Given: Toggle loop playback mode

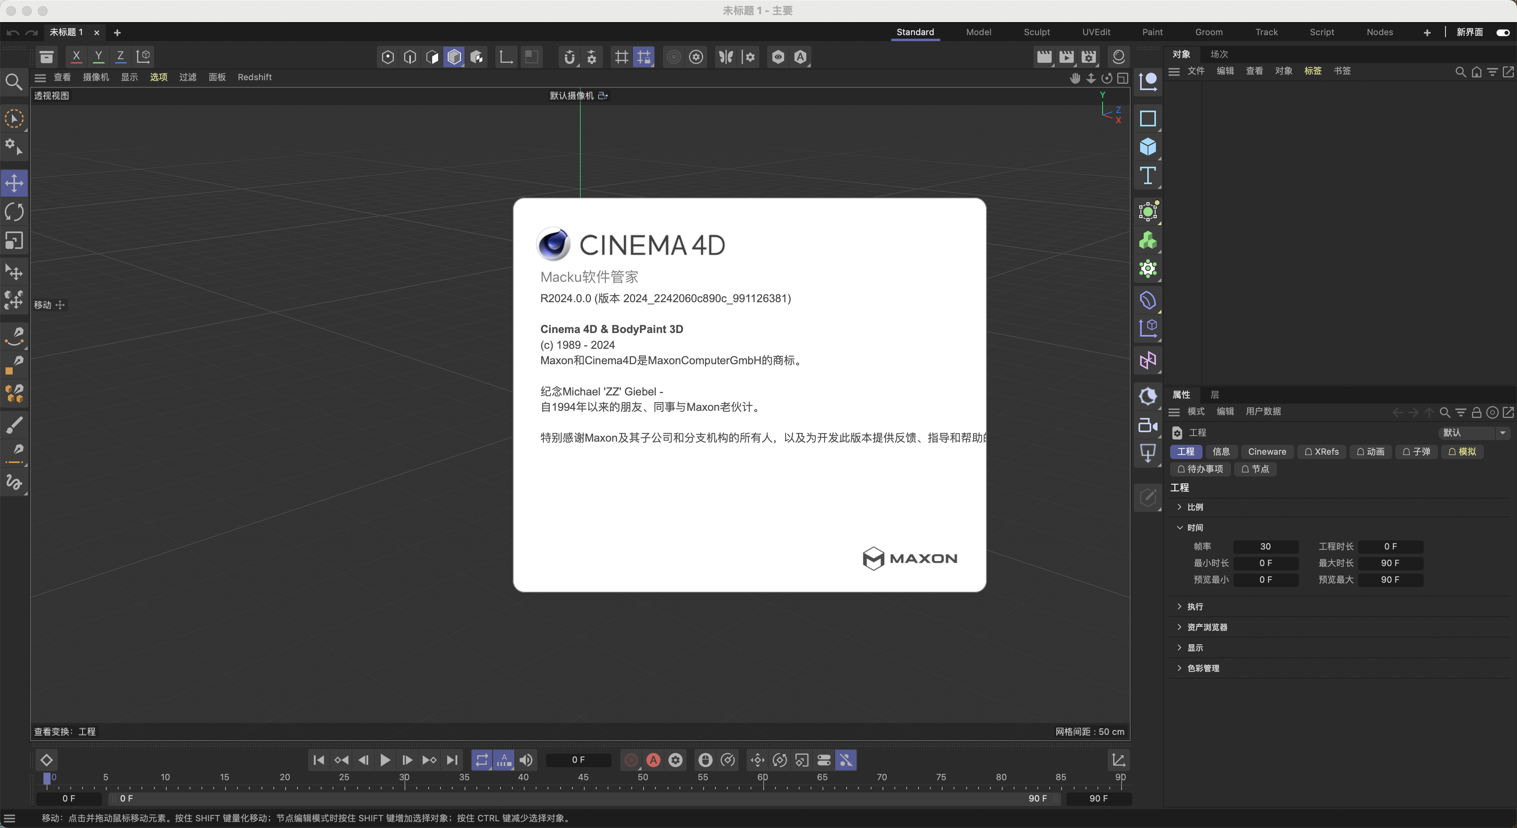Looking at the screenshot, I should pos(481,760).
